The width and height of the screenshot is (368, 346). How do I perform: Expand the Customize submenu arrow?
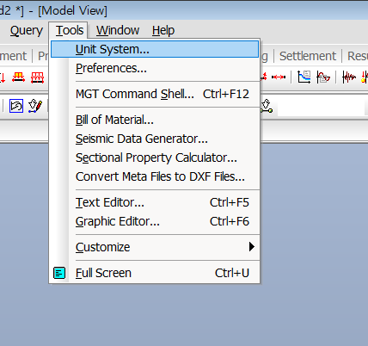(251, 247)
